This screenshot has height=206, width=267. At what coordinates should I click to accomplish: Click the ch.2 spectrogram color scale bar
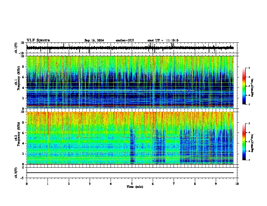(x=244, y=142)
